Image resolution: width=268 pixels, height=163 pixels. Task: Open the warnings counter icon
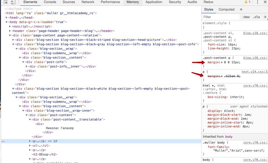247,2
